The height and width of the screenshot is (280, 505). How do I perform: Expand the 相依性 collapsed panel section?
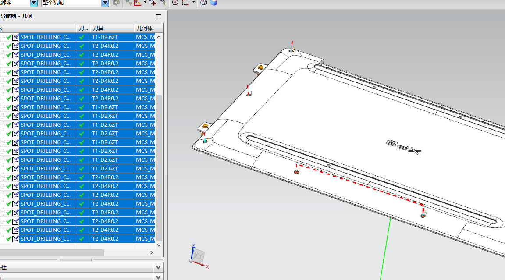point(158,267)
